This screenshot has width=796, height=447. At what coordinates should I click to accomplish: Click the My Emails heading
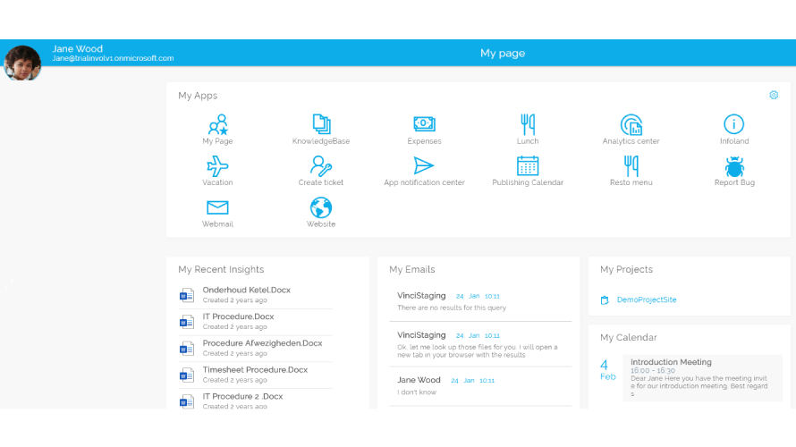[412, 269]
